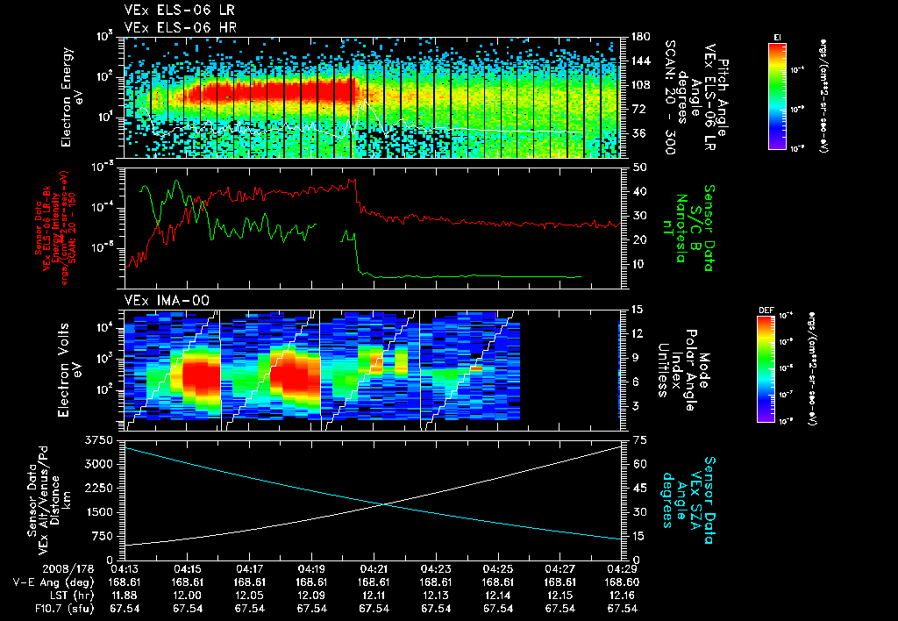Click the 45 degrees SZA tick label

pos(639,488)
